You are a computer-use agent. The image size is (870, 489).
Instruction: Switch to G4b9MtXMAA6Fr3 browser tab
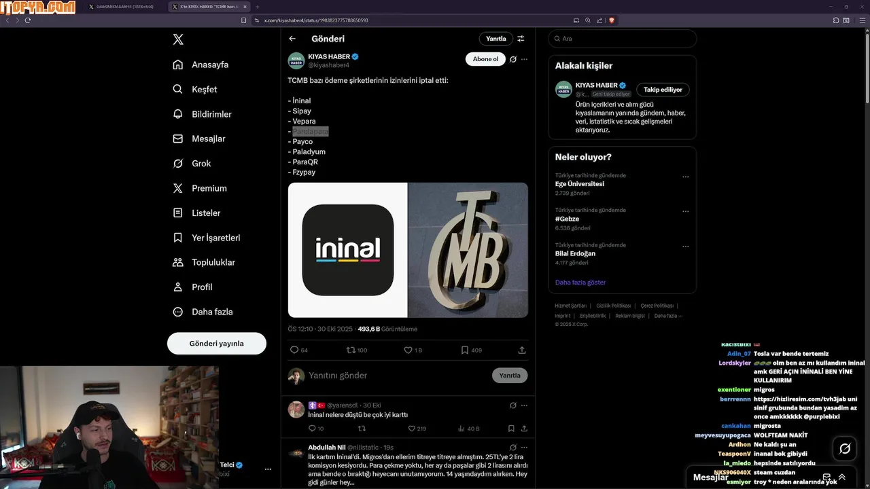coord(124,7)
